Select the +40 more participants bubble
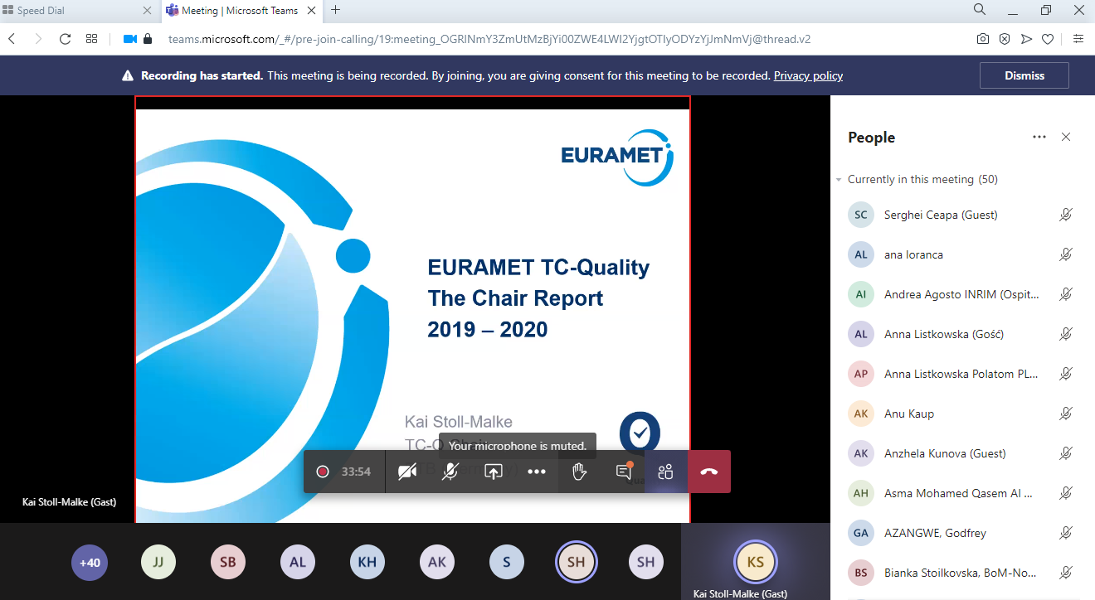 click(90, 562)
